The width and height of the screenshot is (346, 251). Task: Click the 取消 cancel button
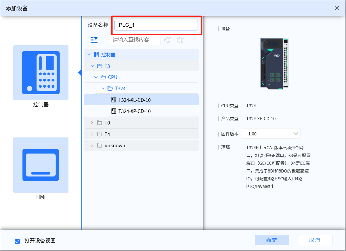coord(315,240)
